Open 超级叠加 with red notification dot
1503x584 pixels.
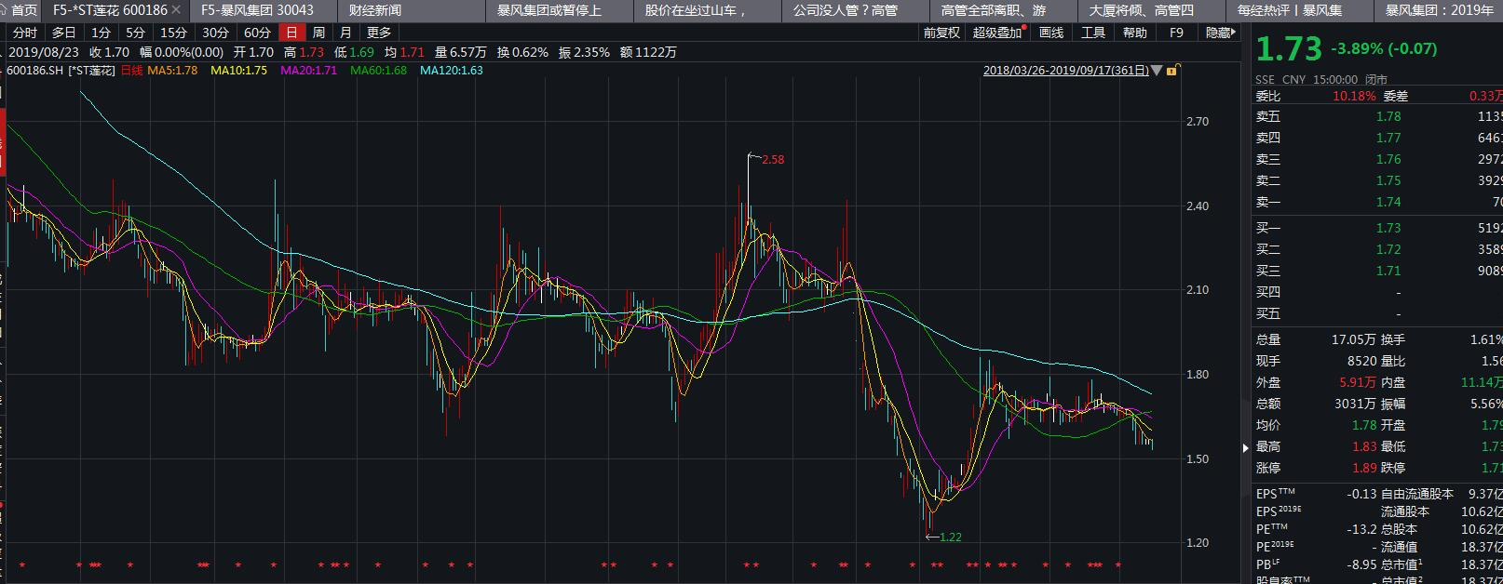click(997, 33)
